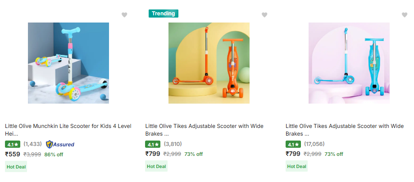Viewport: 414px width, 182px height.
Task: Open the blue Tikes scooter image
Action: 349,63
